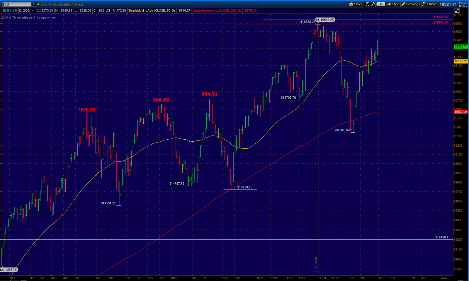Click the 4/28 date on time axis
469x281 pixels.
[444, 278]
